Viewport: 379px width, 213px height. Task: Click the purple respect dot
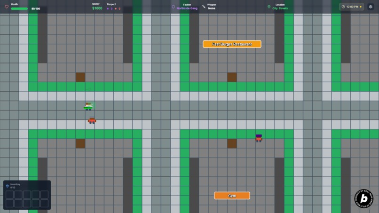pos(108,9)
